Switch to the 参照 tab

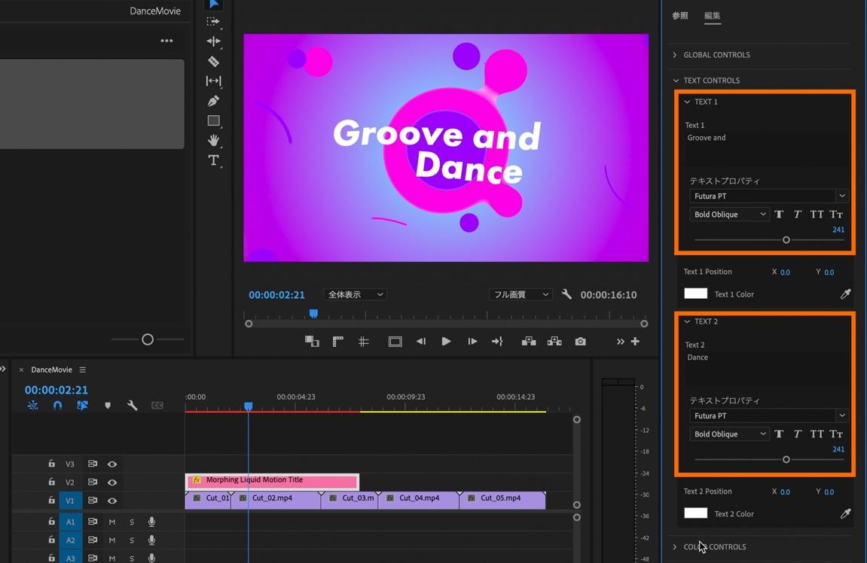[679, 16]
